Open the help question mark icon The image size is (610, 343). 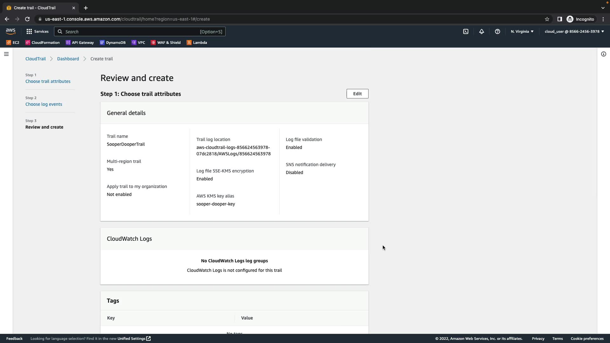497,31
